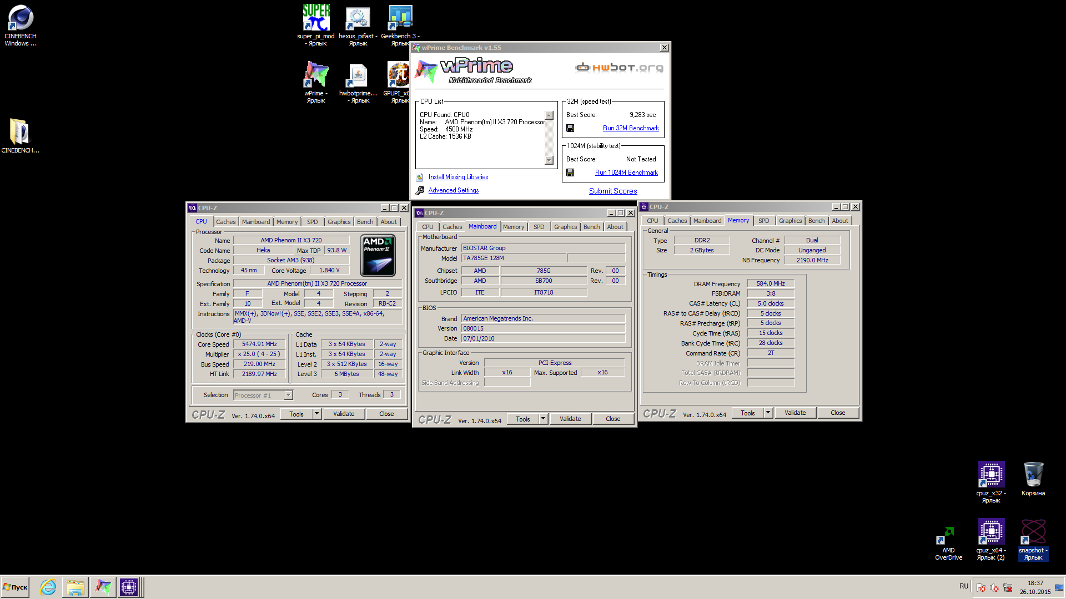Click the save icon for the 32M score

tap(570, 128)
